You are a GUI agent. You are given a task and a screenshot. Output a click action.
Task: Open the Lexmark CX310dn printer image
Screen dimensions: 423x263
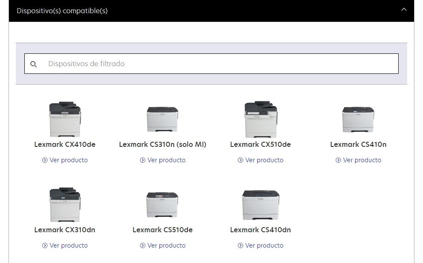pos(65,204)
